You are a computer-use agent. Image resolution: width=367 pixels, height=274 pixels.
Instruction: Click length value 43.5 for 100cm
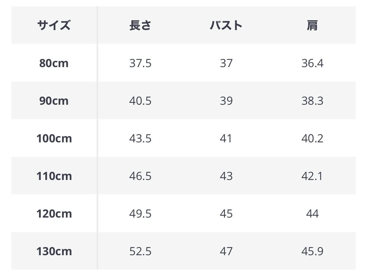[140, 139]
